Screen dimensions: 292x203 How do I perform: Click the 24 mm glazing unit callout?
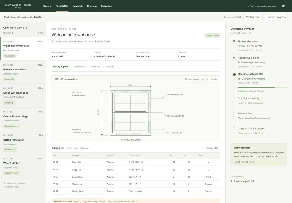coord(175,95)
